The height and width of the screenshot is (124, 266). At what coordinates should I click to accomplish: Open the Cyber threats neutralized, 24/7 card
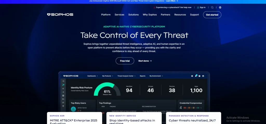194,118
